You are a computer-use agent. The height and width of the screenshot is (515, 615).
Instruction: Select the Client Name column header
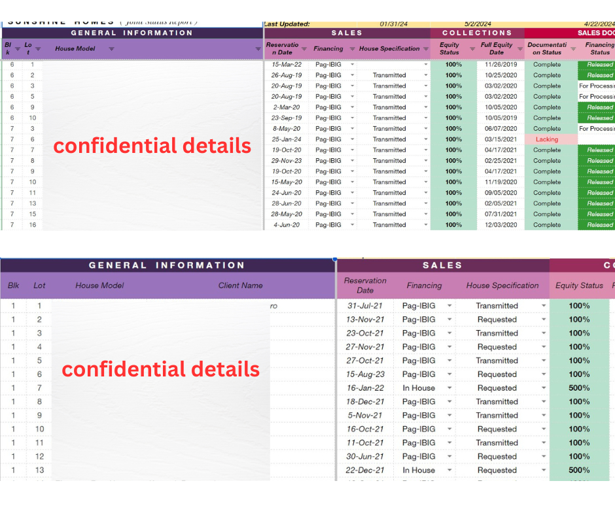[240, 286]
